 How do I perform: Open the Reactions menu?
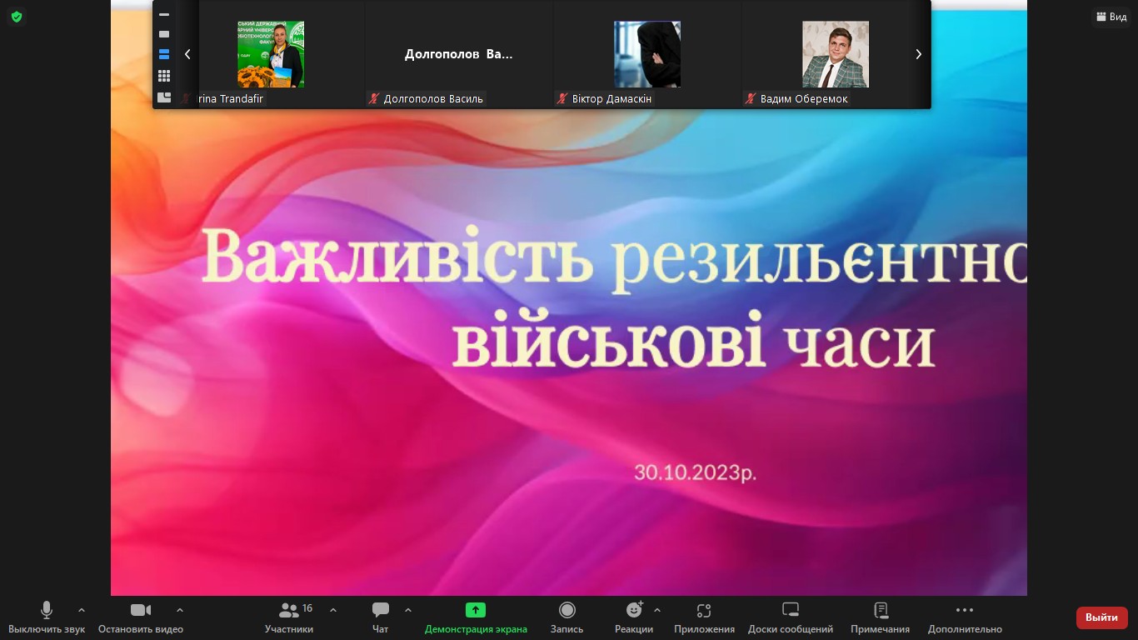633,617
